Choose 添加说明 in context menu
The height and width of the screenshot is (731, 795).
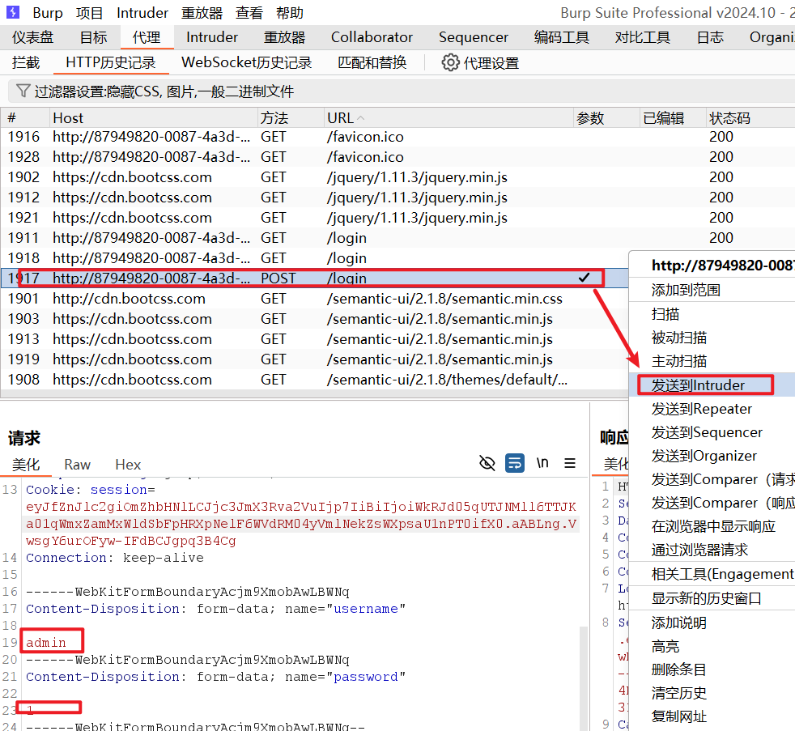[x=712, y=623]
